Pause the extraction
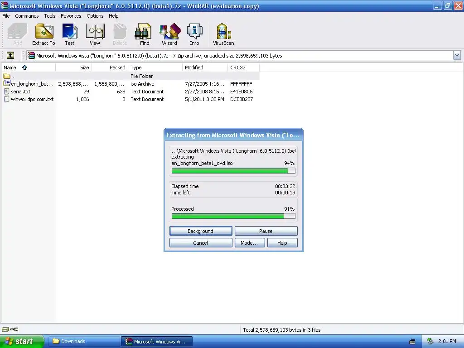 click(266, 231)
